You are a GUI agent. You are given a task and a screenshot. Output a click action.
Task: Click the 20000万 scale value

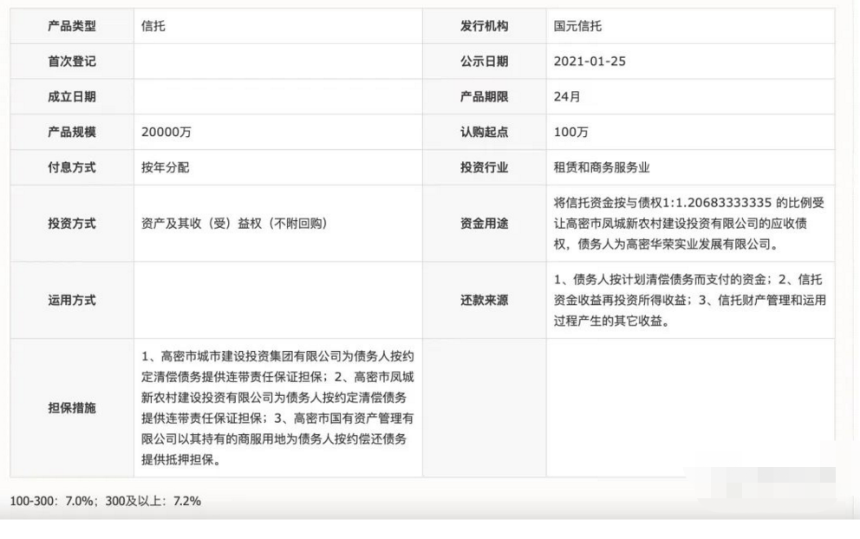pyautogui.click(x=166, y=132)
